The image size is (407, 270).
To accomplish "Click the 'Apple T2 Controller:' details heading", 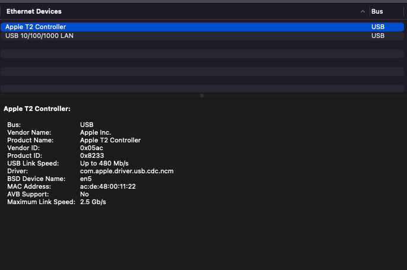I will tap(37, 109).
